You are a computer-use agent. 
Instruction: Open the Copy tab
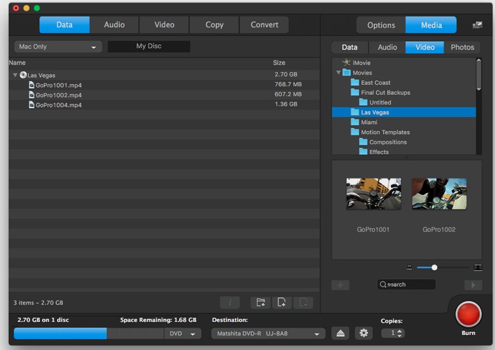click(215, 25)
